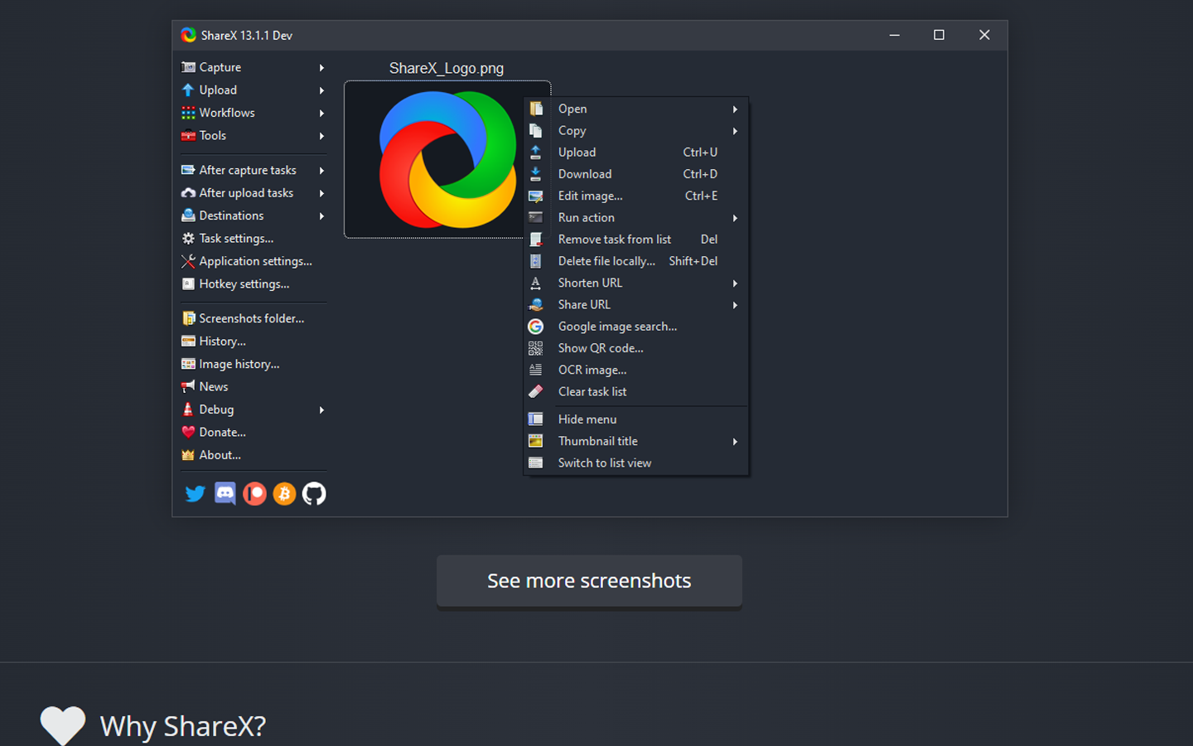Click the Screenshots folder icon
The height and width of the screenshot is (746, 1193).
pos(188,318)
